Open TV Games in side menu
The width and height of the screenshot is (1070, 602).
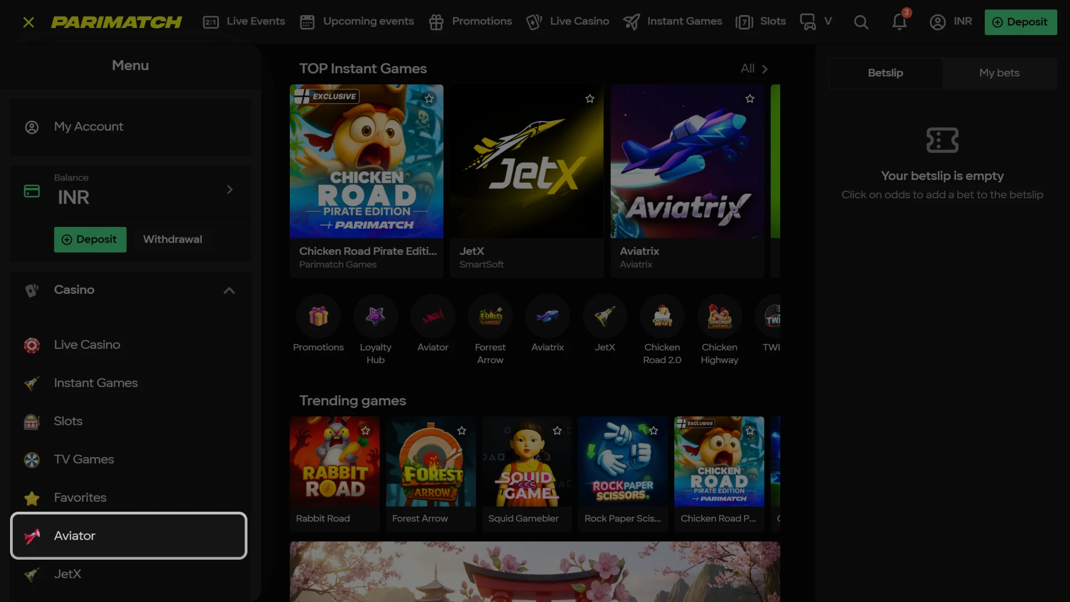130,460
